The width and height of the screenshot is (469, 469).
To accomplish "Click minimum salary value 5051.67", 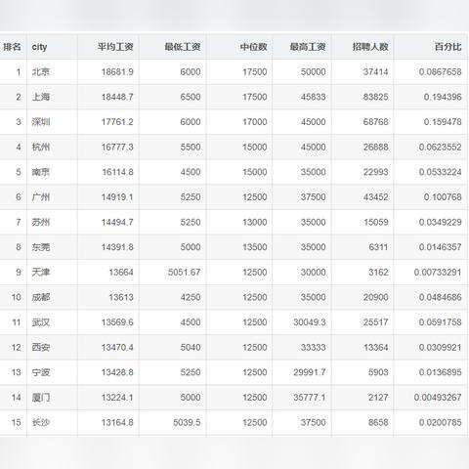I will tap(185, 273).
